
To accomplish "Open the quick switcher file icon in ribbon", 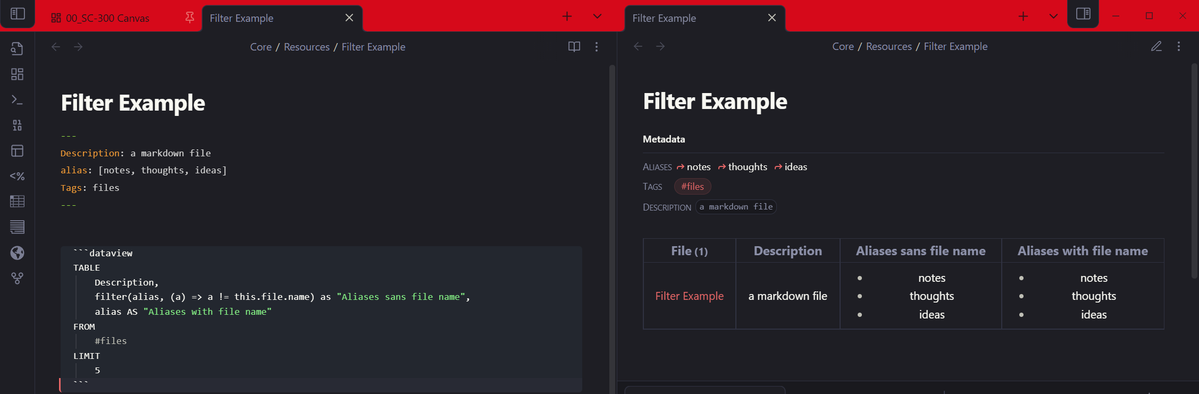I will [17, 48].
